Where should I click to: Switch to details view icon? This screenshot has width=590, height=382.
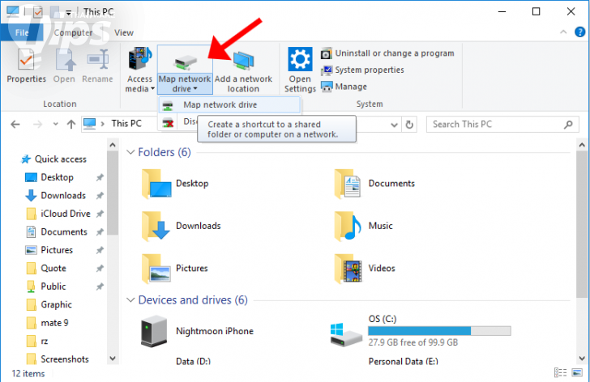pos(560,372)
